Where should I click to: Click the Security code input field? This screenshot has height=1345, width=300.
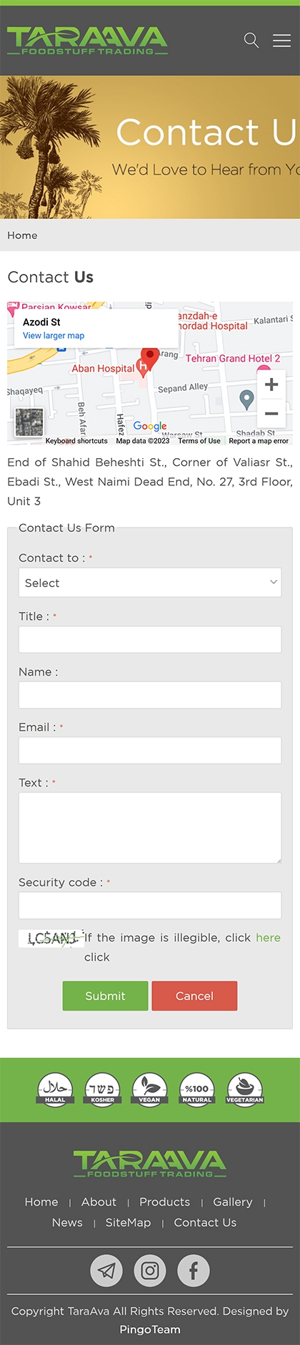pyautogui.click(x=150, y=905)
